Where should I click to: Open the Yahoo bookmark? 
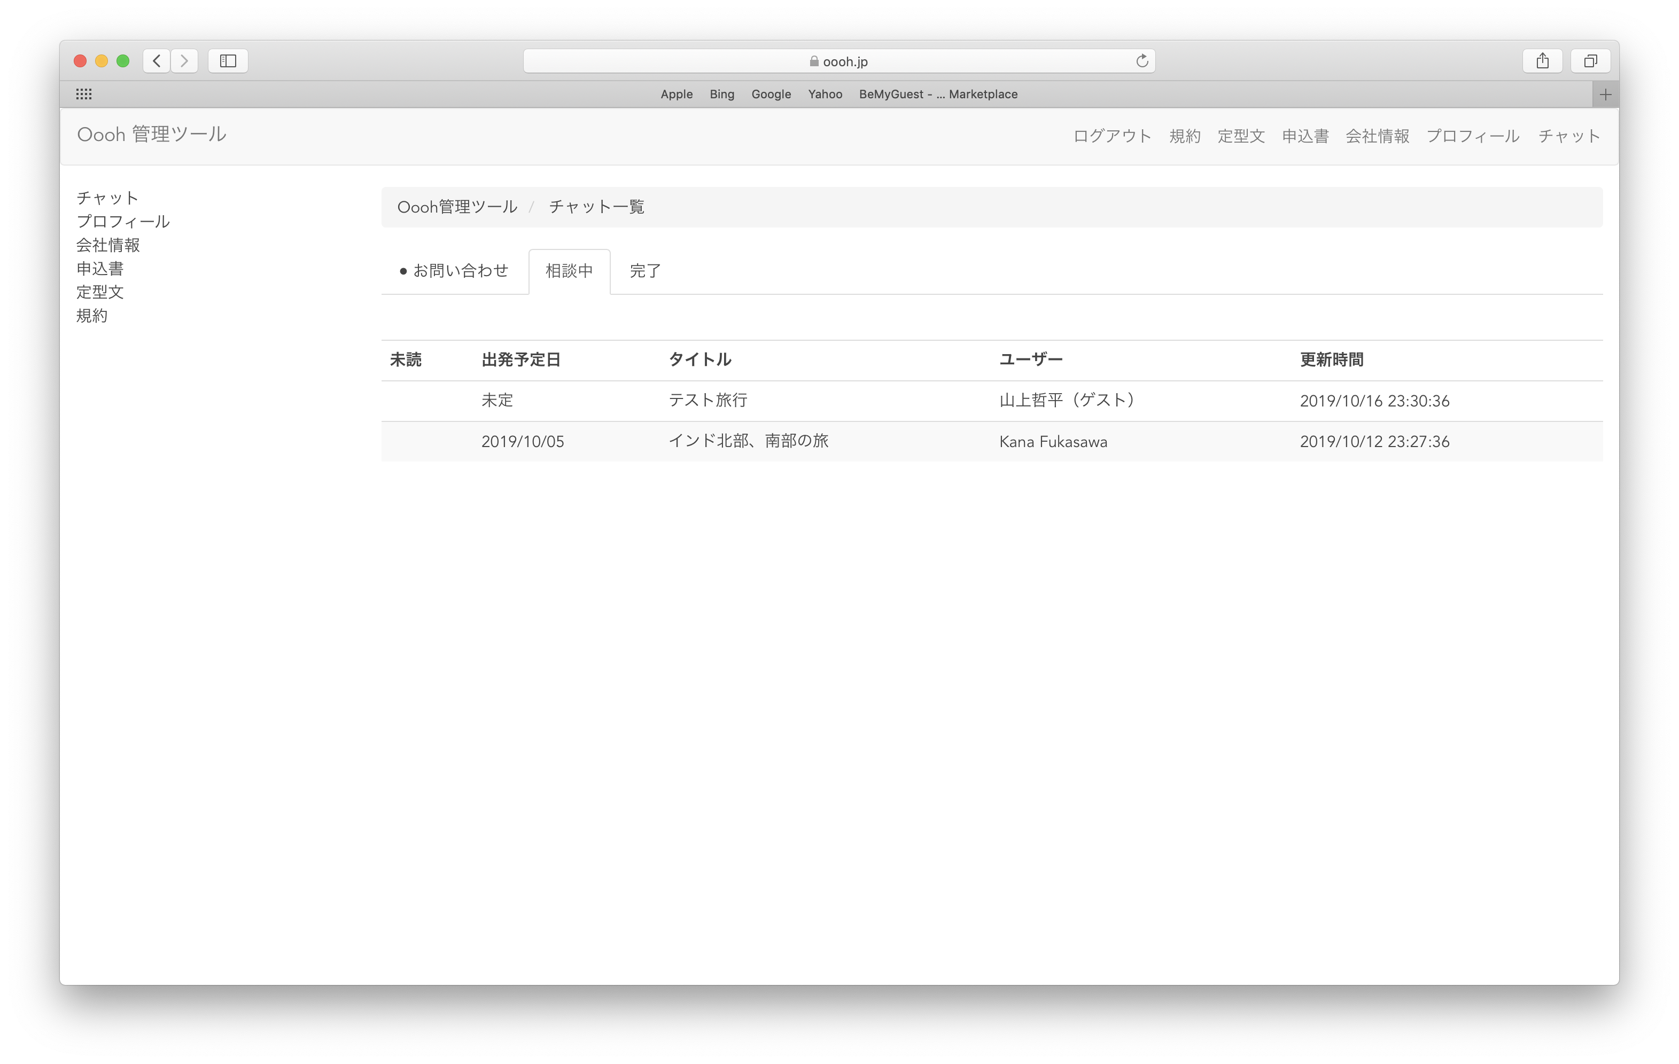pos(825,94)
